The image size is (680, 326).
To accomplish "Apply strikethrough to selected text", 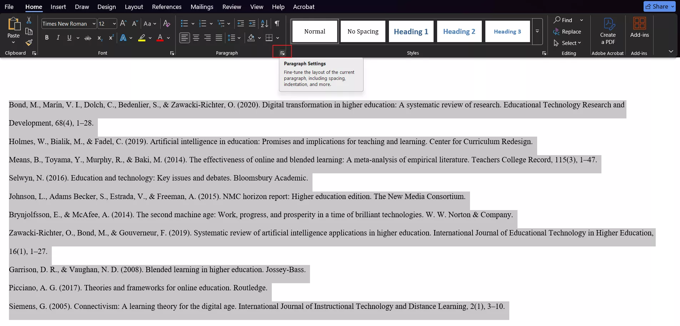I will point(88,38).
